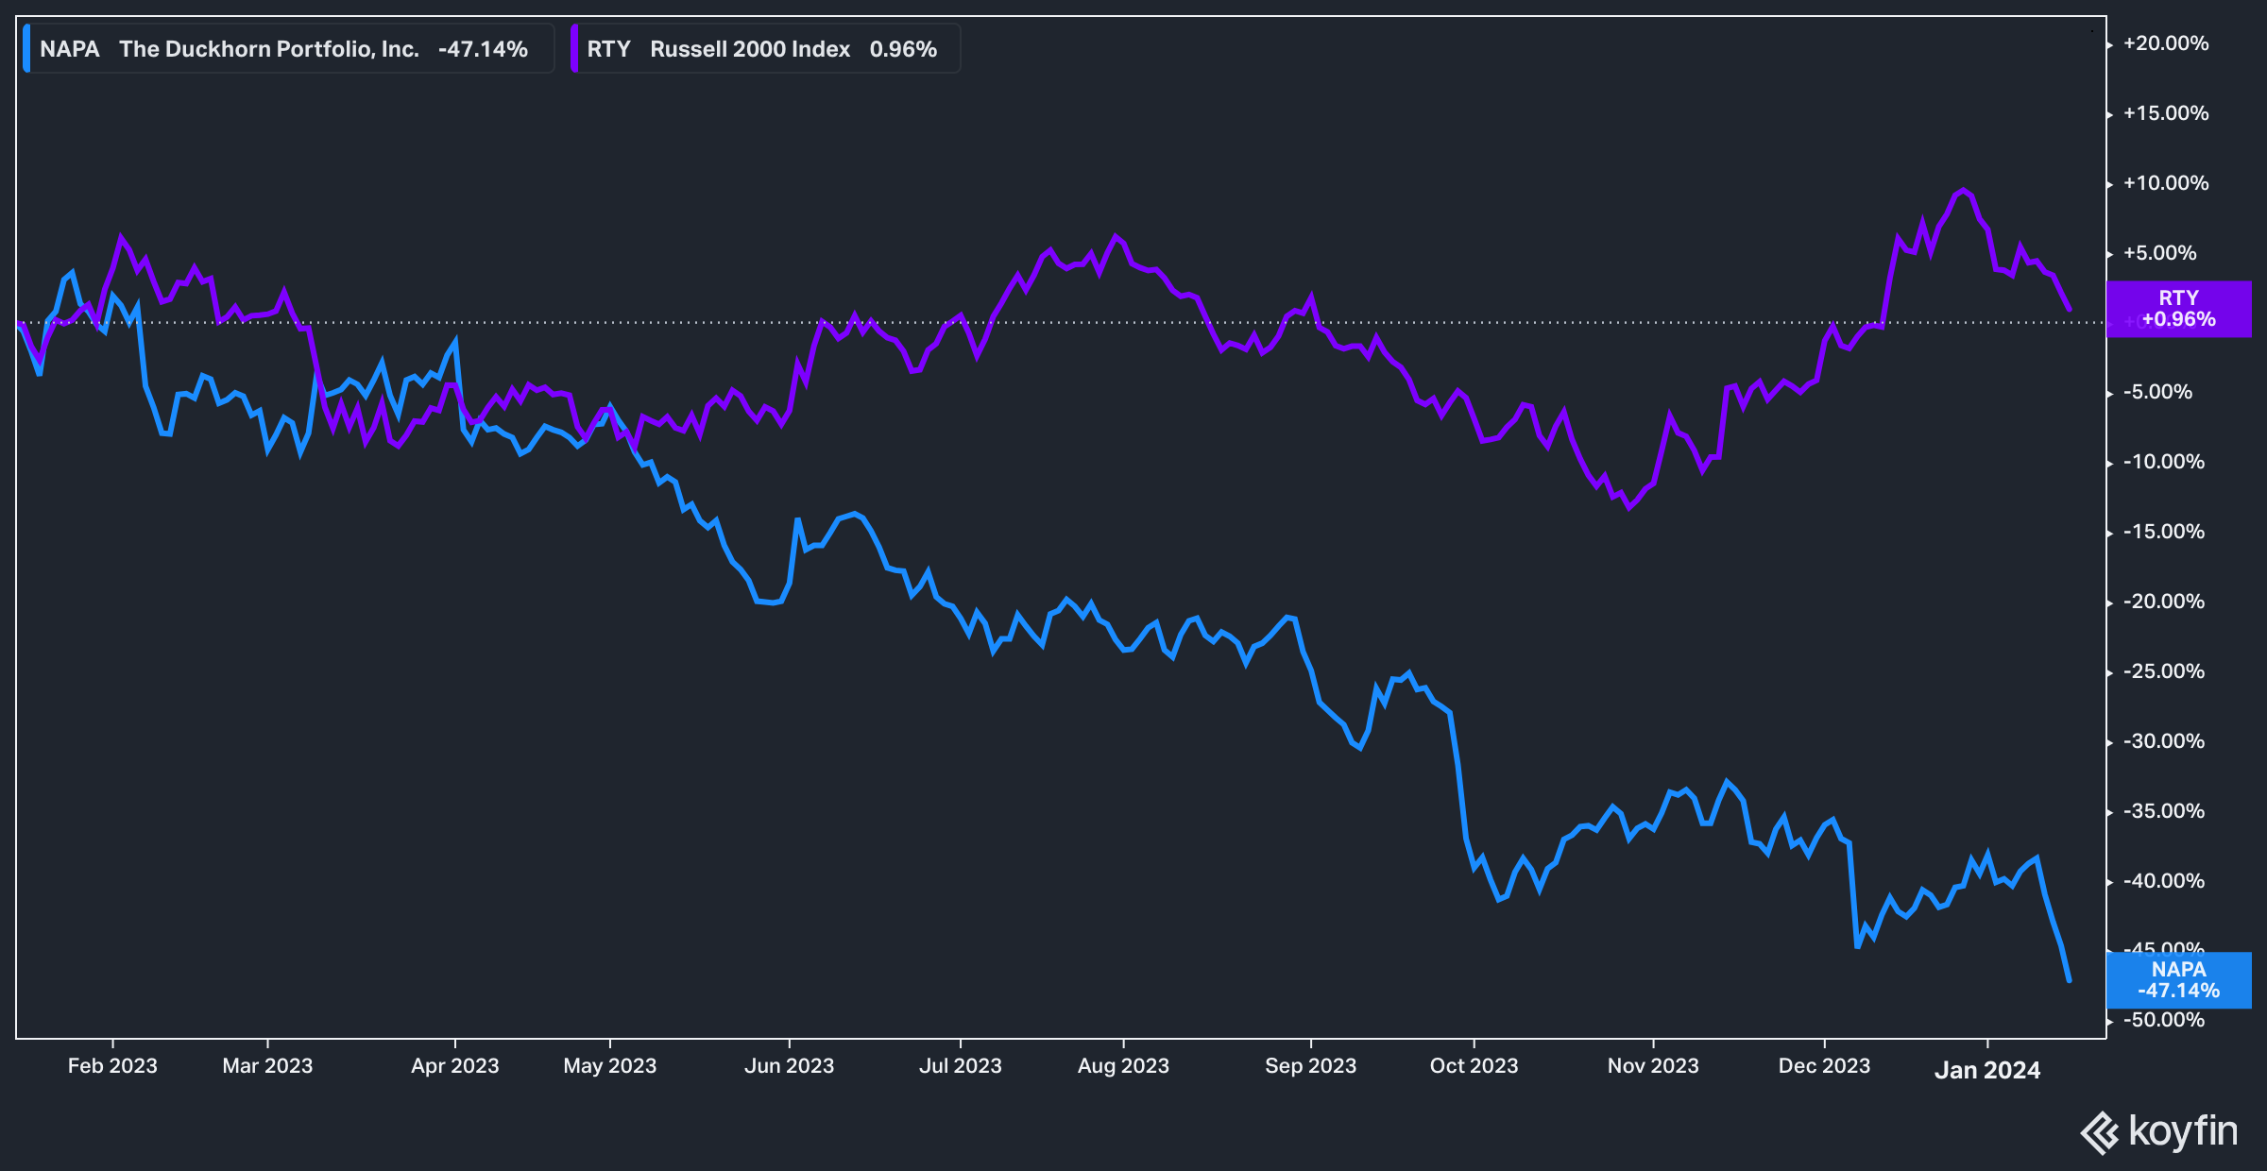Screen dimensions: 2267x1171
Task: Click the NAPA Duckhorn Portfolio legend chip
Action: 288,48
